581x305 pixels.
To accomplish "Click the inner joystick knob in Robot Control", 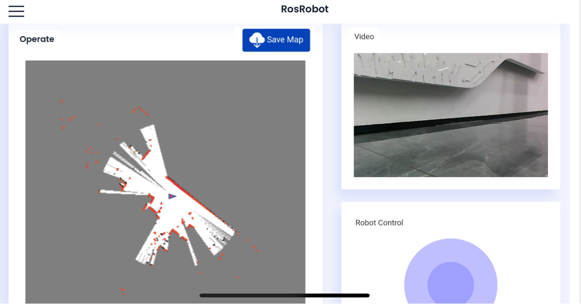I will tap(451, 283).
